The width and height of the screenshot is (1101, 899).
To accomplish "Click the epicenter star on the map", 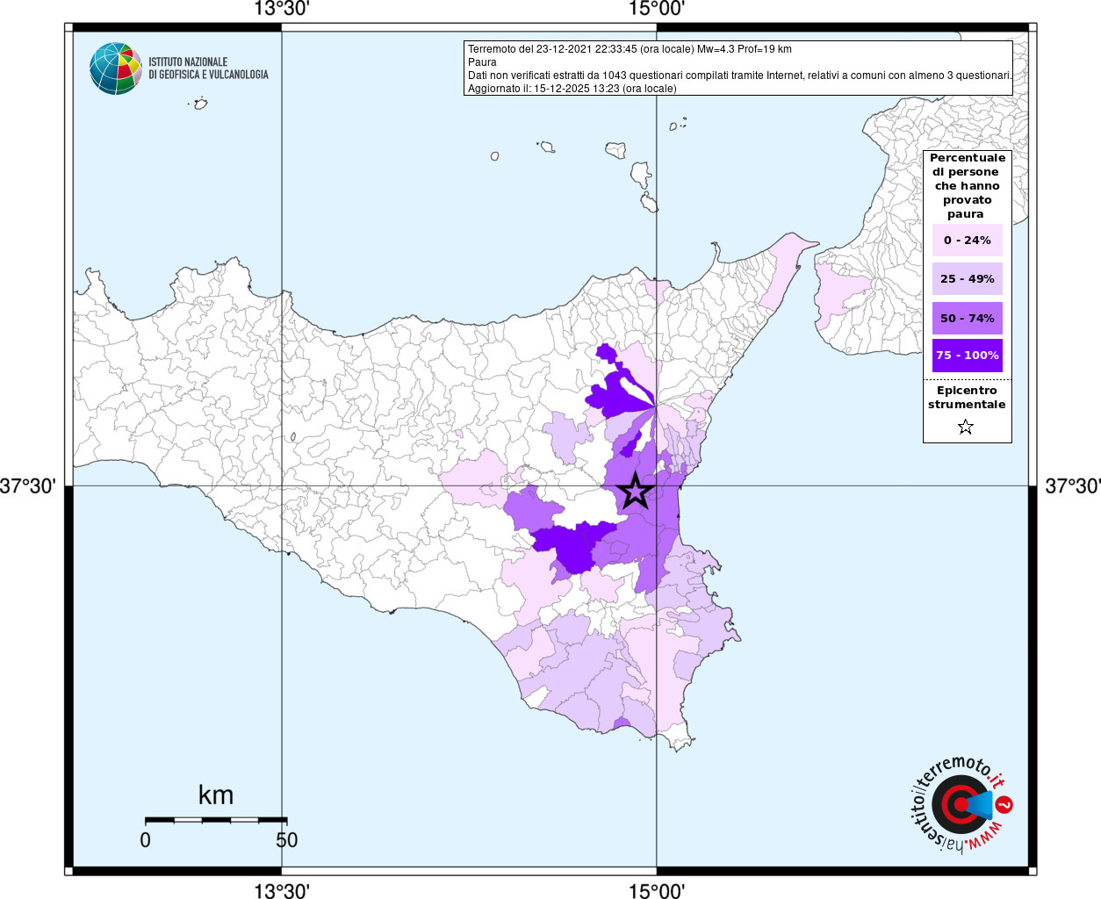I will tap(635, 492).
